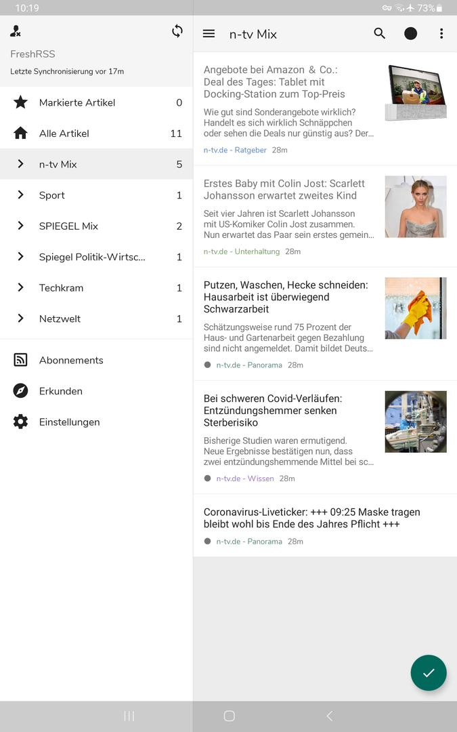Tap the compass icon beside Erkunden
Viewport: 457px width, 732px height.
20,391
